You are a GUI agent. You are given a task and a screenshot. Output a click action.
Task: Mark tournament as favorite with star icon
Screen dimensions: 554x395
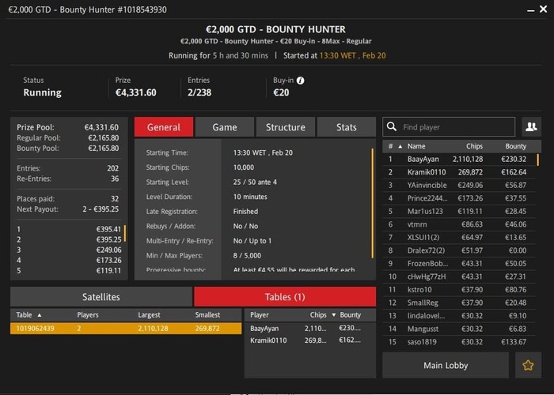[x=528, y=365]
